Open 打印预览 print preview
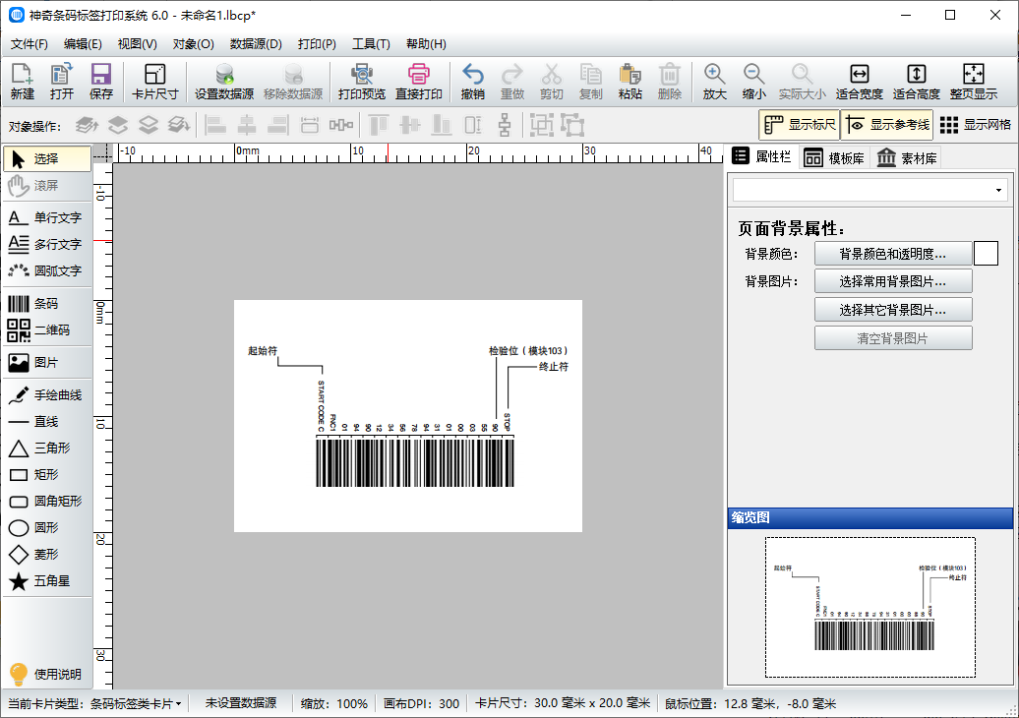 click(x=362, y=82)
